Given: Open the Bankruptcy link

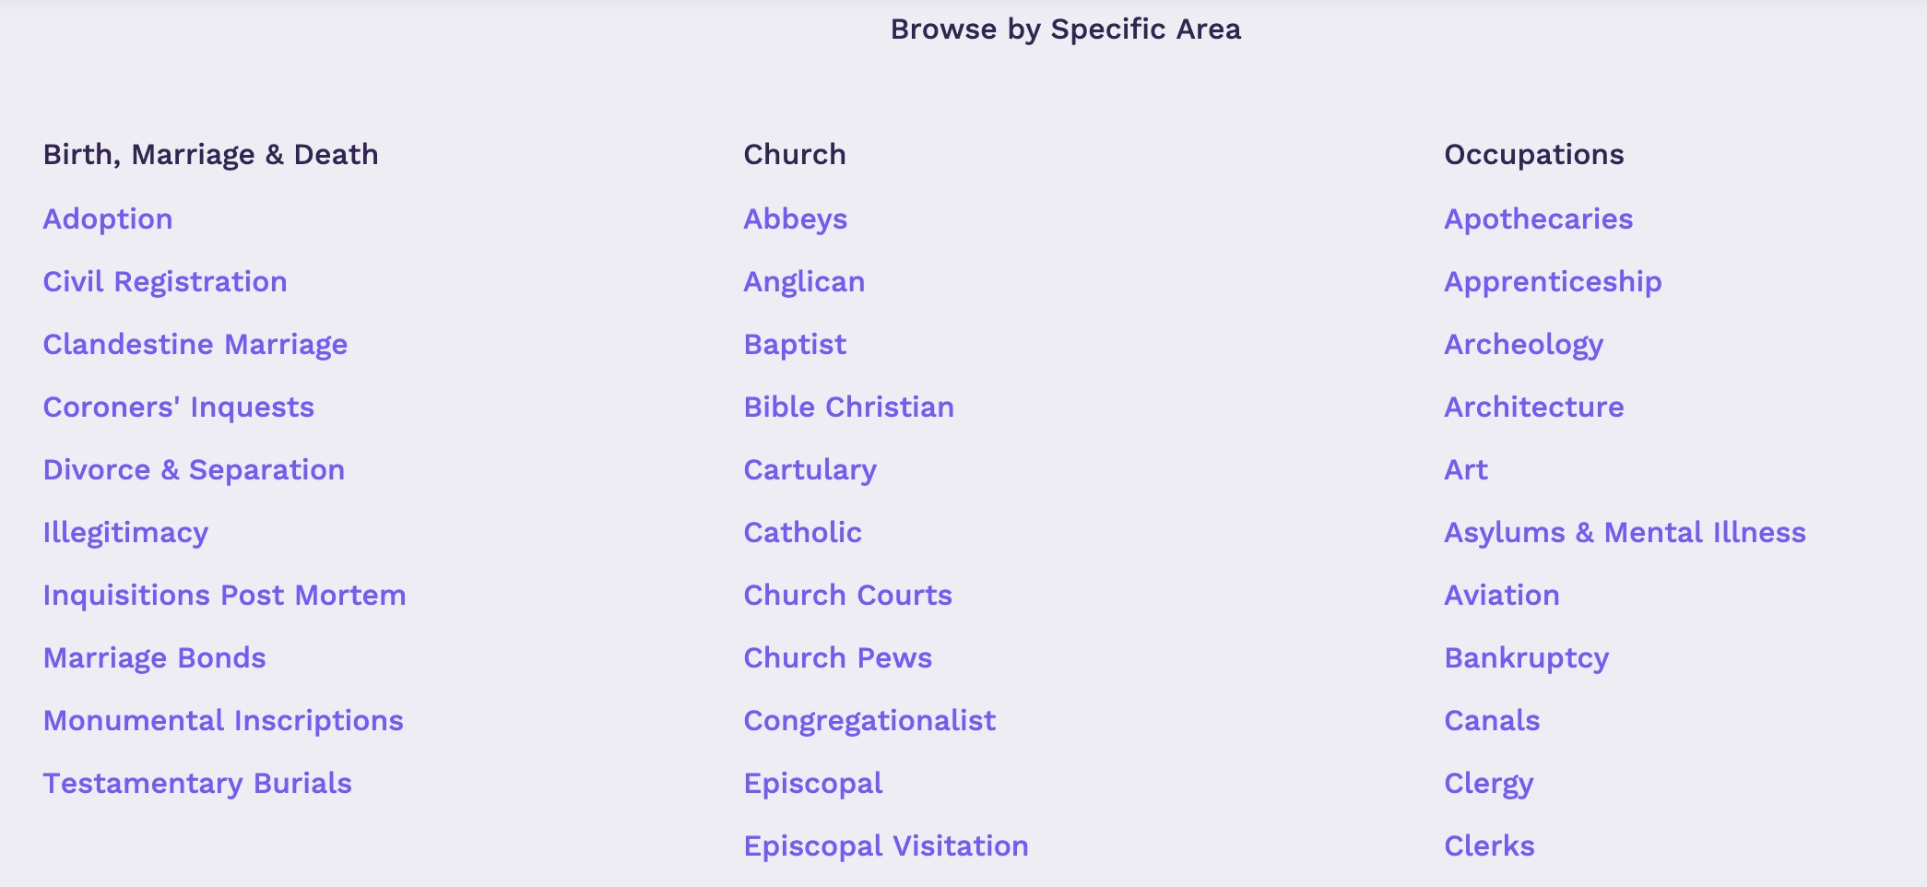Looking at the screenshot, I should coord(1526,658).
